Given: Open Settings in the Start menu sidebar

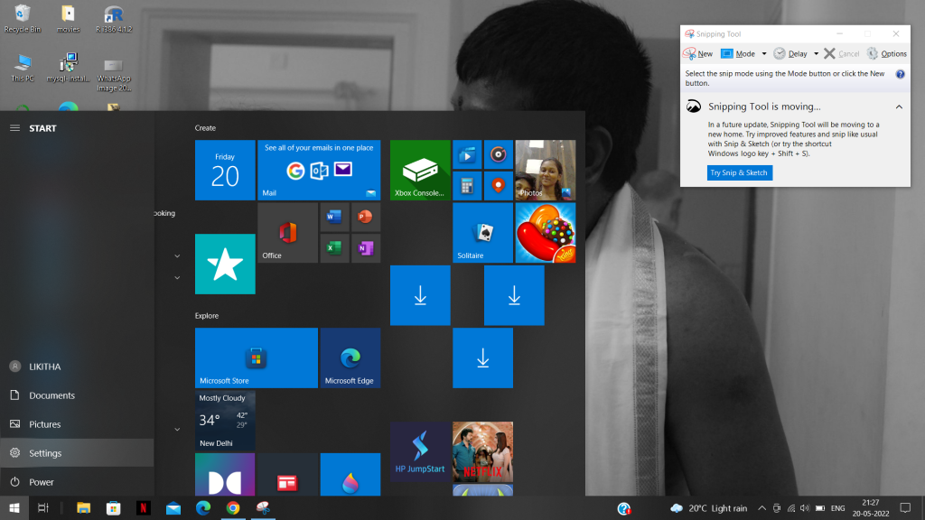Looking at the screenshot, I should pyautogui.click(x=45, y=453).
